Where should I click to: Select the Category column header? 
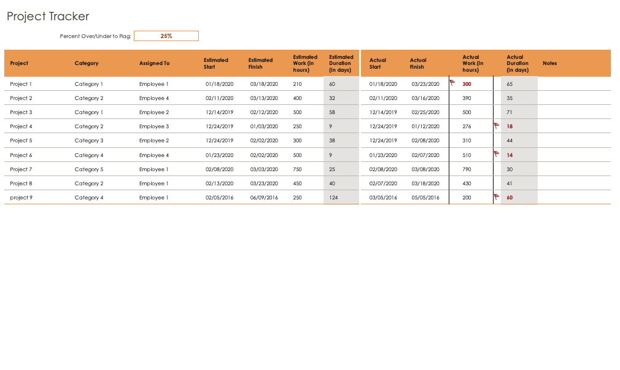click(87, 63)
